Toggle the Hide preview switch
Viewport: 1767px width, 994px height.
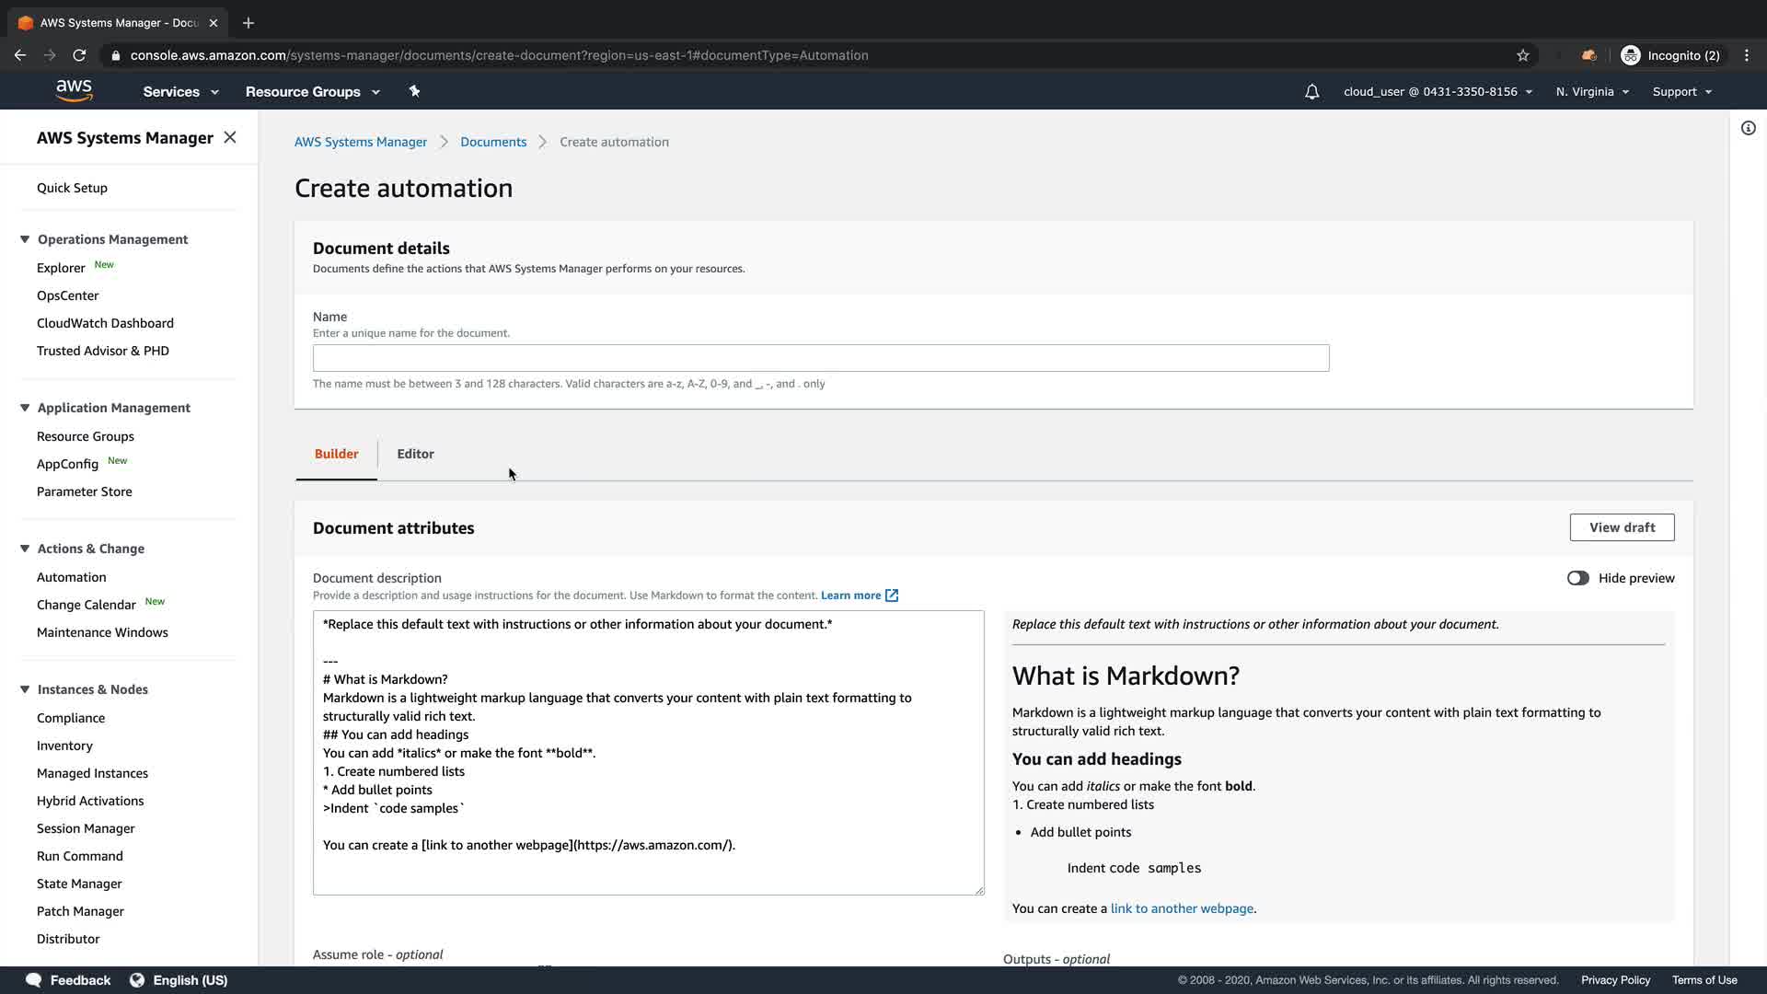[x=1577, y=578]
